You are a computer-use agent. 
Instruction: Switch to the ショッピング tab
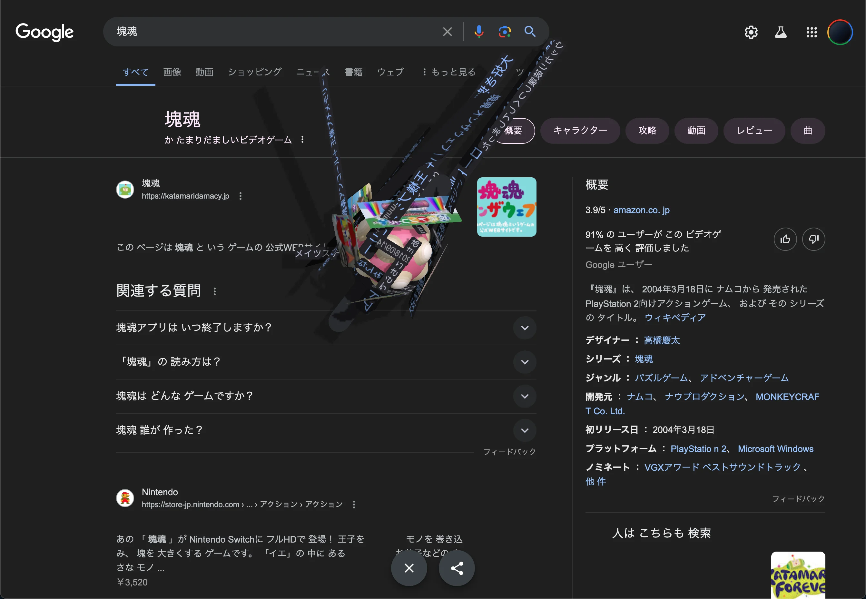coord(254,72)
